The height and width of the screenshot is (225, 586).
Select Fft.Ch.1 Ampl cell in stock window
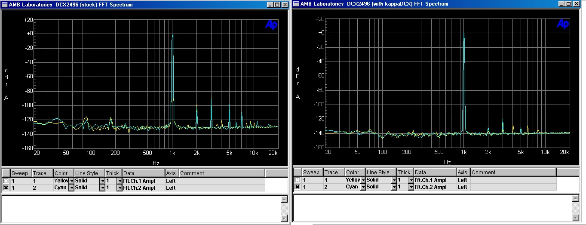coord(144,181)
